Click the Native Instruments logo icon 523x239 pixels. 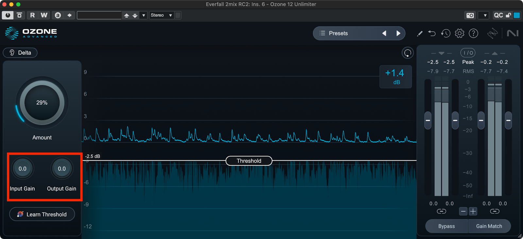click(513, 33)
